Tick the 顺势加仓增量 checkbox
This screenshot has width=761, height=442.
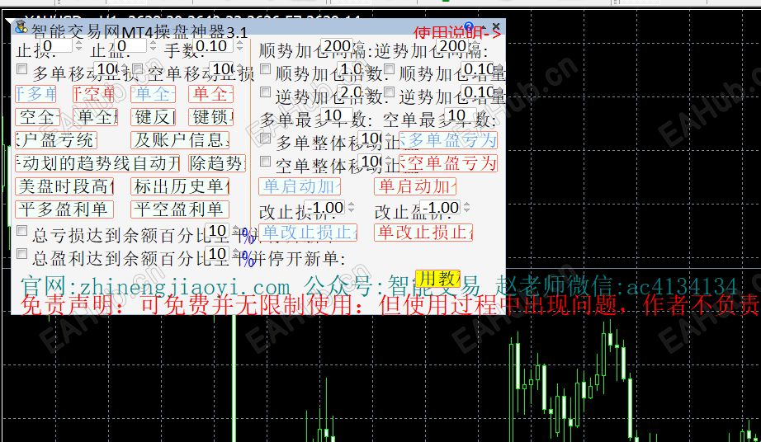pos(390,68)
